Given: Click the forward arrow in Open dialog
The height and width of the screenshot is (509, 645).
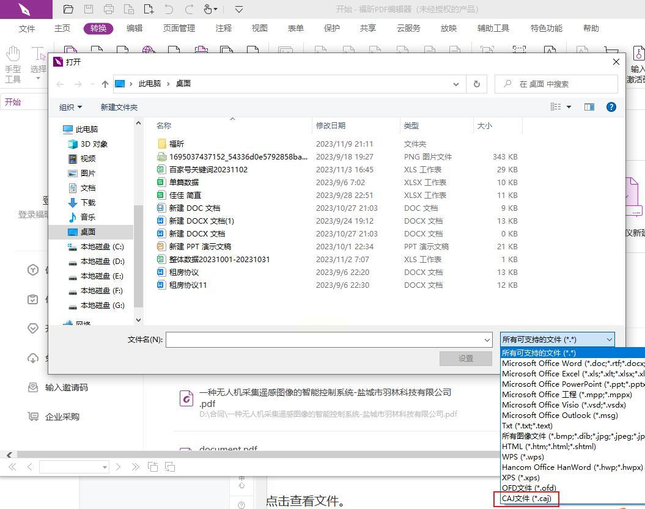Looking at the screenshot, I should 78,84.
